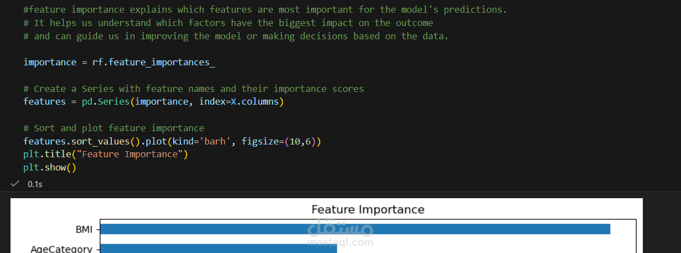Click the plt.title code line
This screenshot has height=253, width=681.
tap(105, 154)
